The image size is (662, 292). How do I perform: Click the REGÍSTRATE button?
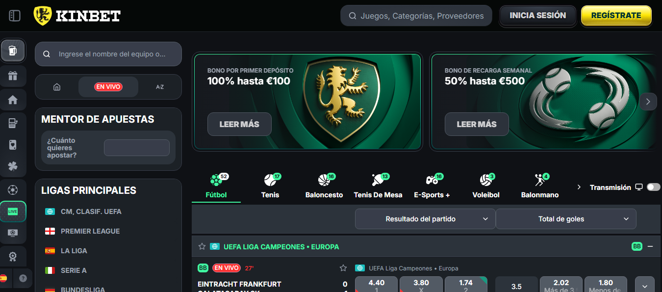coord(616,16)
